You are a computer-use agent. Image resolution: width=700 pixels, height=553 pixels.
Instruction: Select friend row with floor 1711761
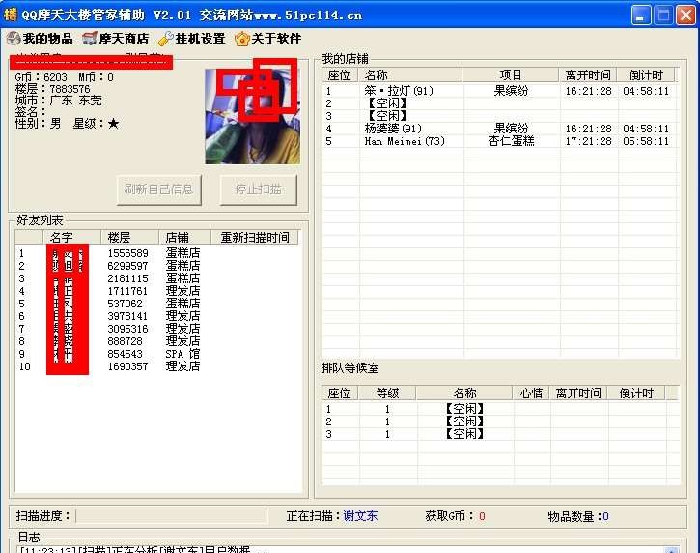(x=157, y=291)
